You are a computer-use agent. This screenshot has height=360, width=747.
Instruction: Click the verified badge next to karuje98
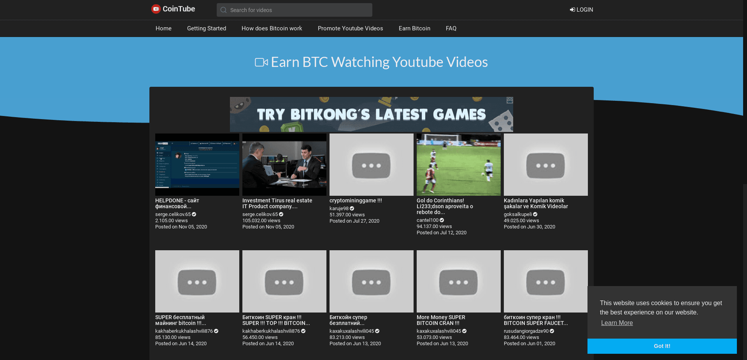(352, 208)
